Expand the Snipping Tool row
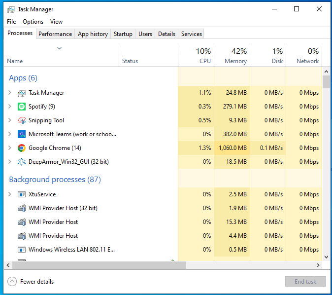 coord(9,120)
